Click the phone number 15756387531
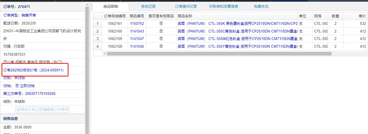The height and width of the screenshot is (134, 368). (14, 55)
